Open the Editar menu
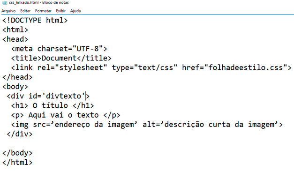The width and height of the screenshot is (294, 171). pyautogui.click(x=25, y=11)
